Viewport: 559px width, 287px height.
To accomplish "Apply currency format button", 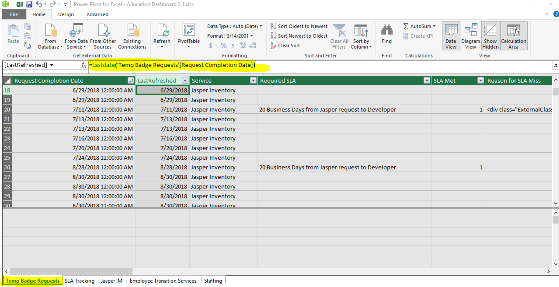I will (x=211, y=45).
